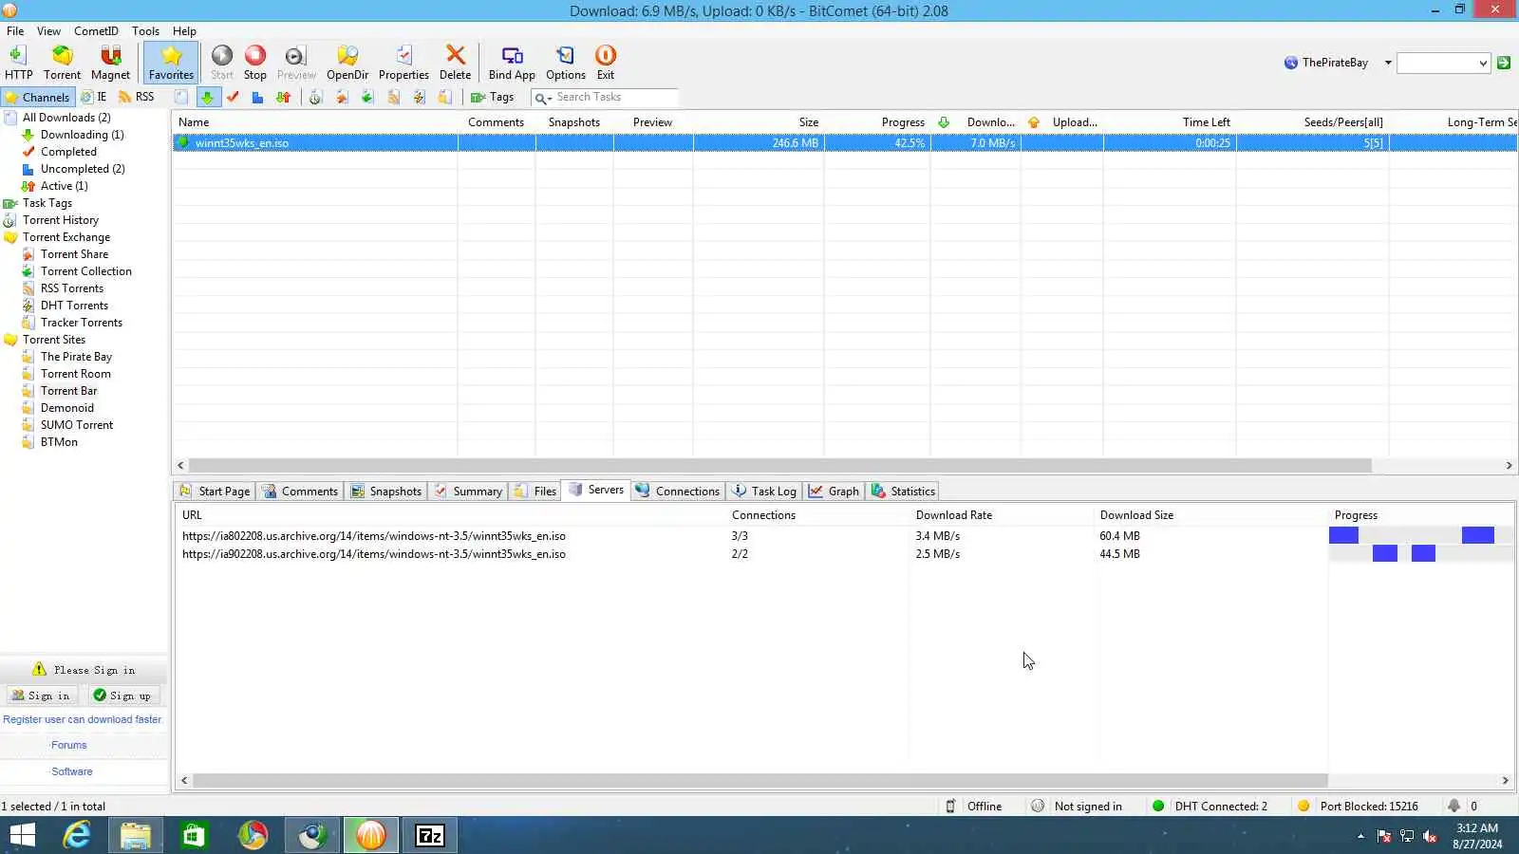Switch to the Comments tab
1519x854 pixels.
(x=300, y=492)
